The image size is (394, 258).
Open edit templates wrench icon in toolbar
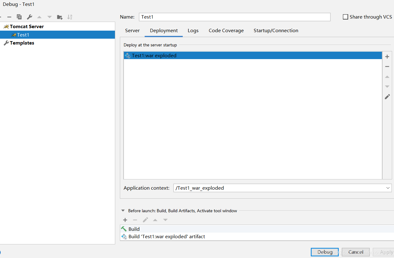(x=29, y=17)
